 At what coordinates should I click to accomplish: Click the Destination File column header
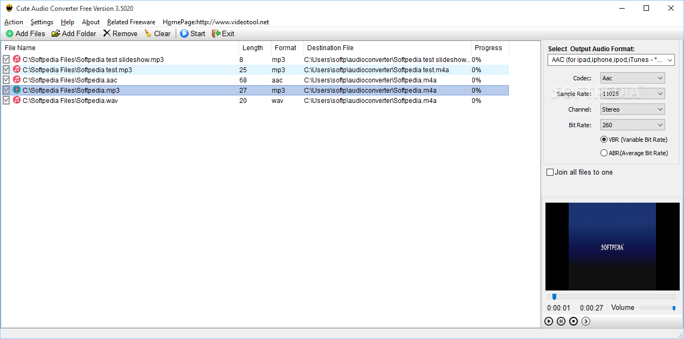[x=388, y=48]
